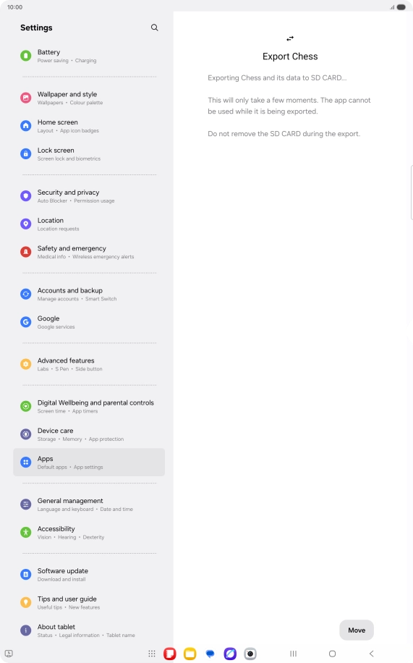The width and height of the screenshot is (413, 663).
Task: Launch the red app in taskbar
Action: [170, 654]
